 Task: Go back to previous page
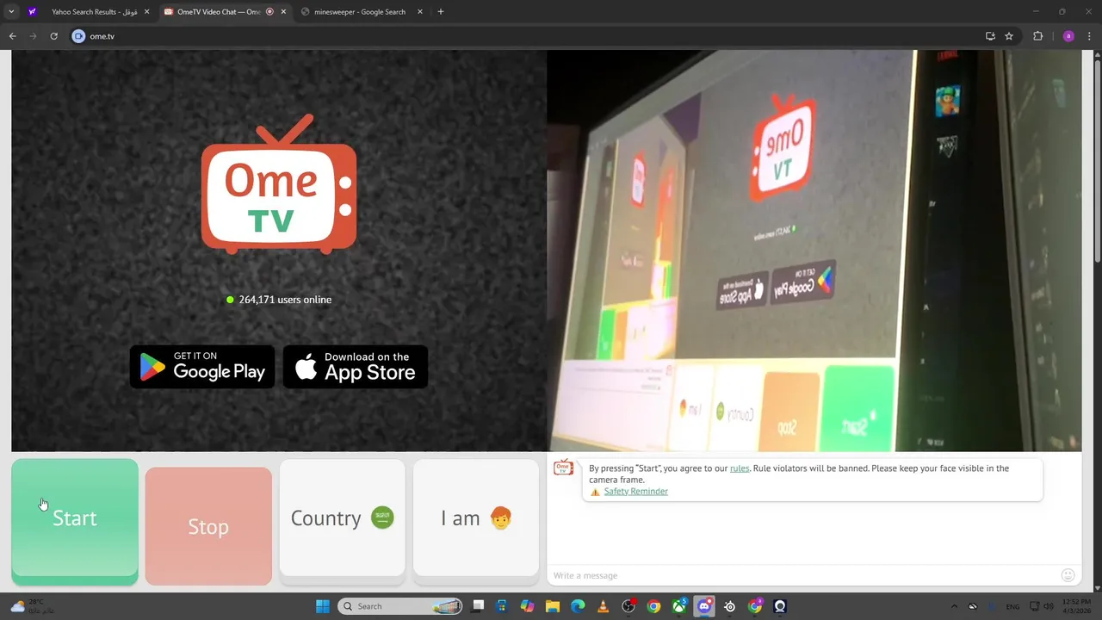[12, 36]
